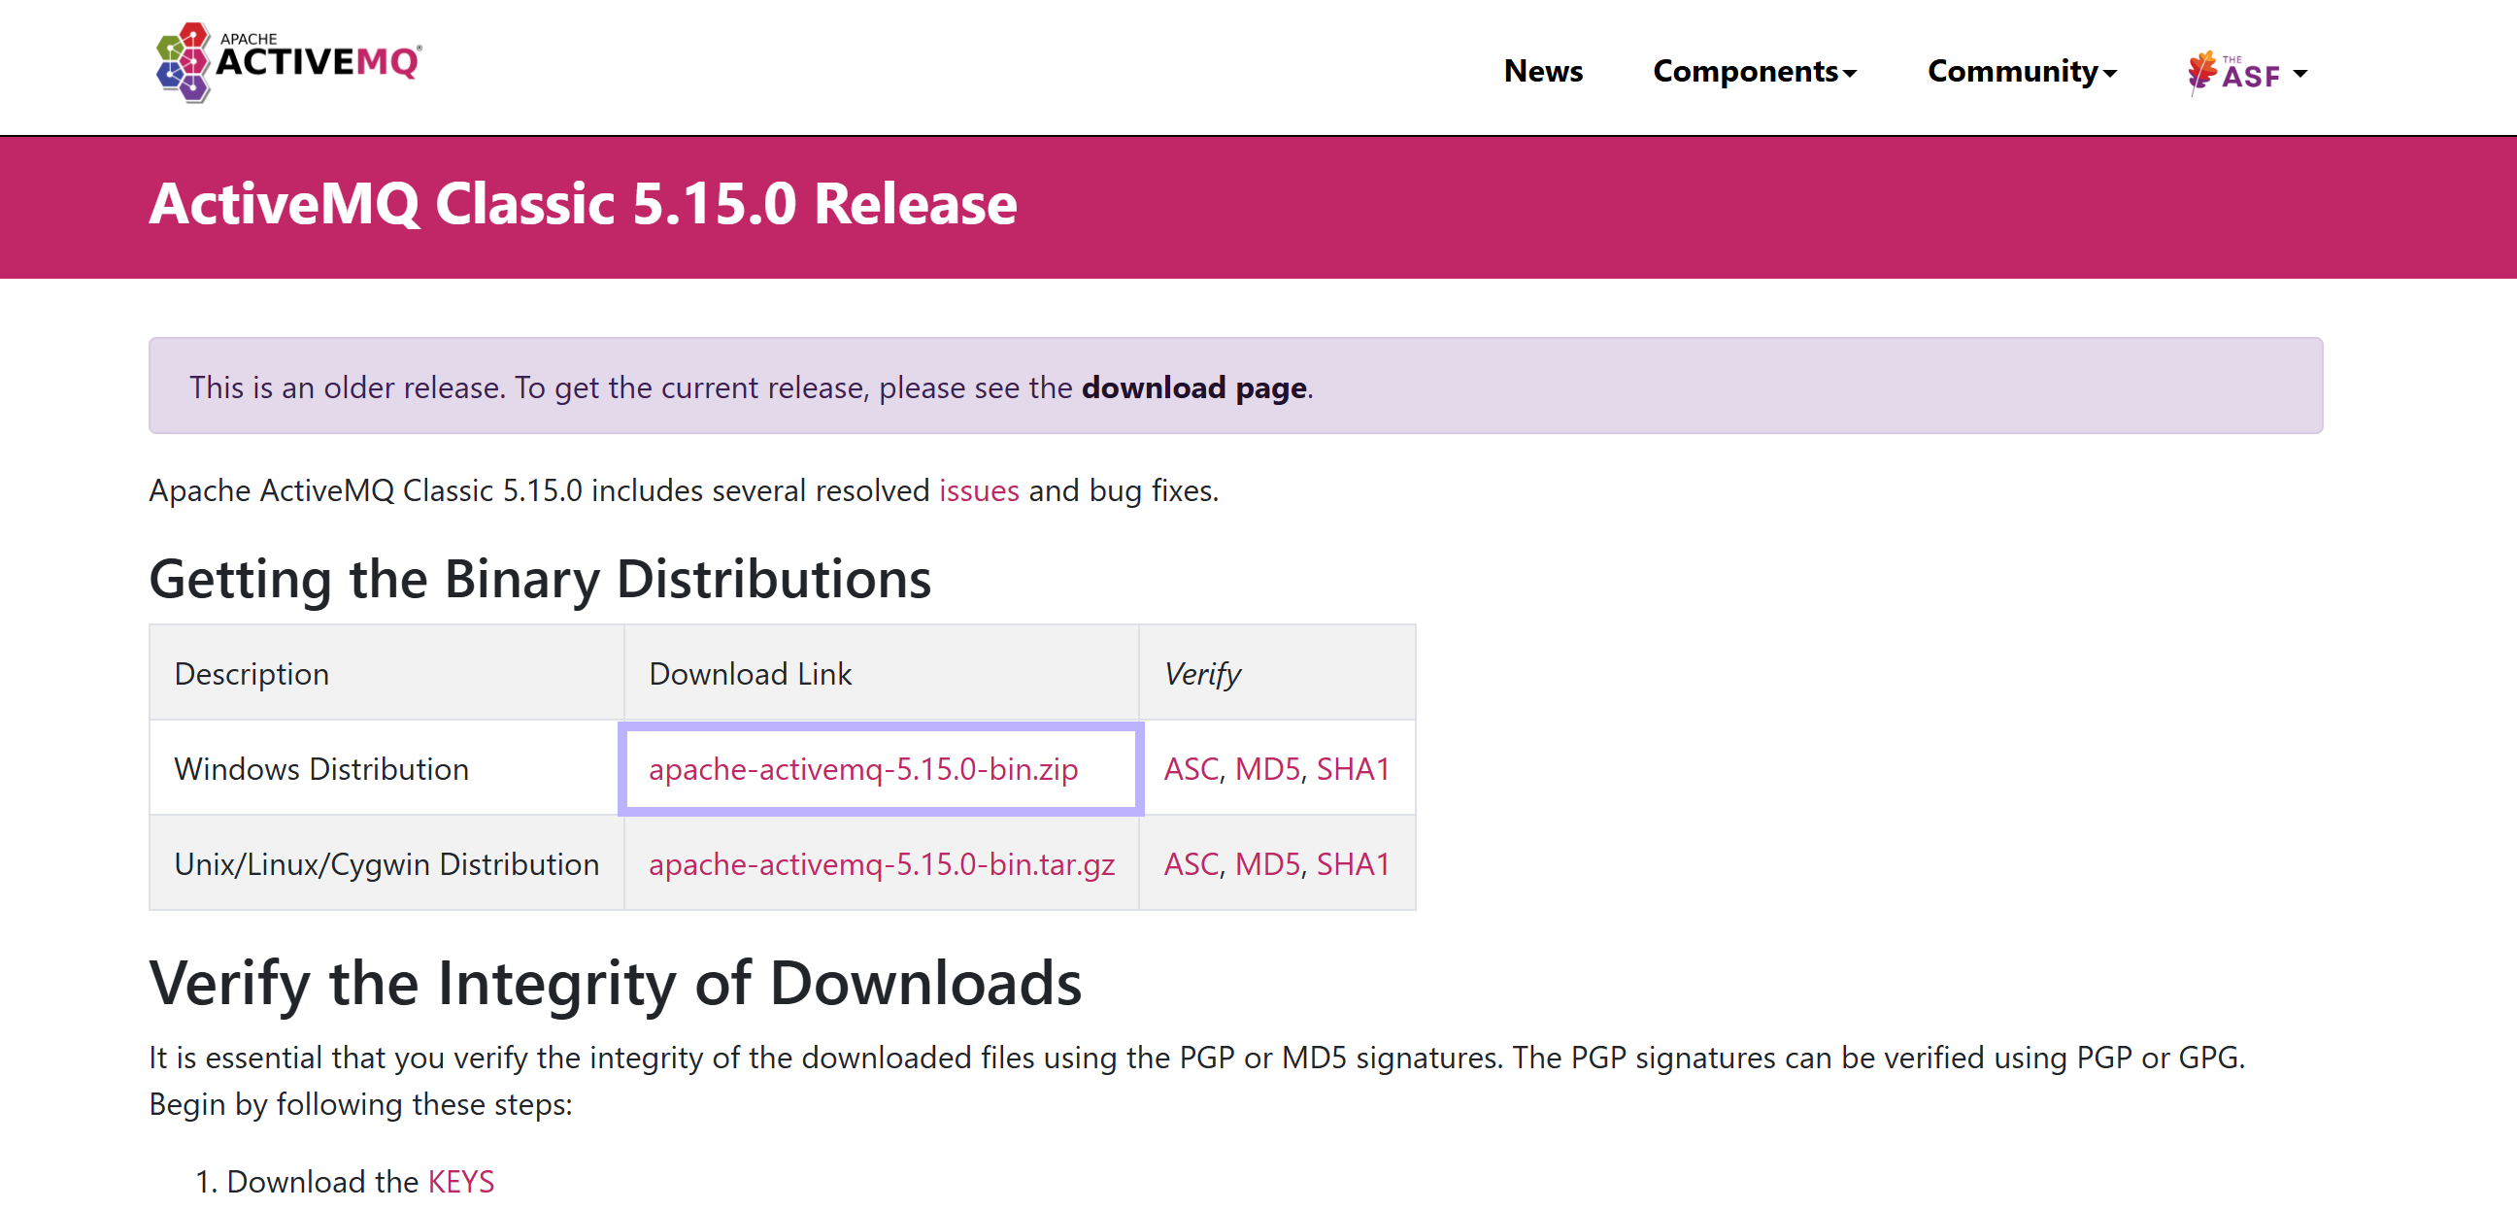Open the resolved issues link

coord(978,490)
